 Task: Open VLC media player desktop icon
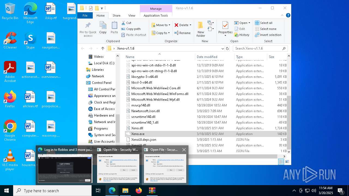coord(10,160)
